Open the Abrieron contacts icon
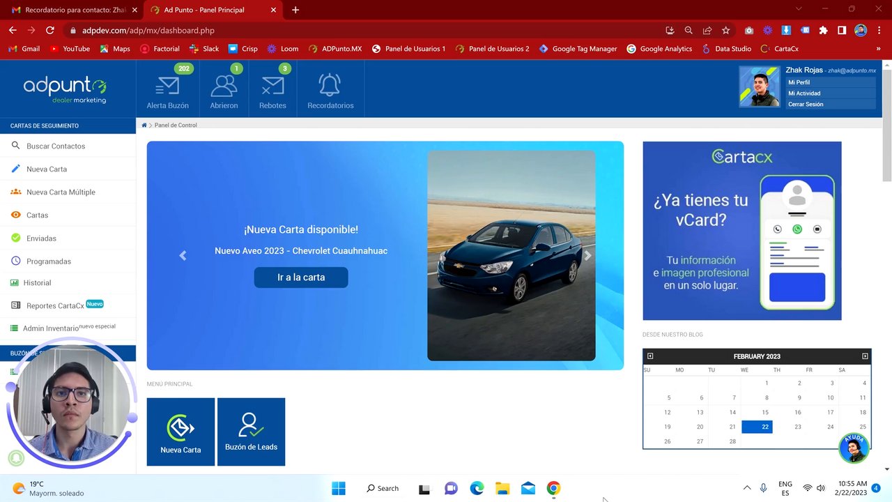This screenshot has height=502, width=892. (224, 86)
